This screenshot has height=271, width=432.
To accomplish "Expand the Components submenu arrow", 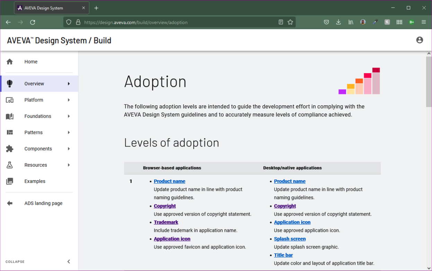I will pyautogui.click(x=69, y=149).
